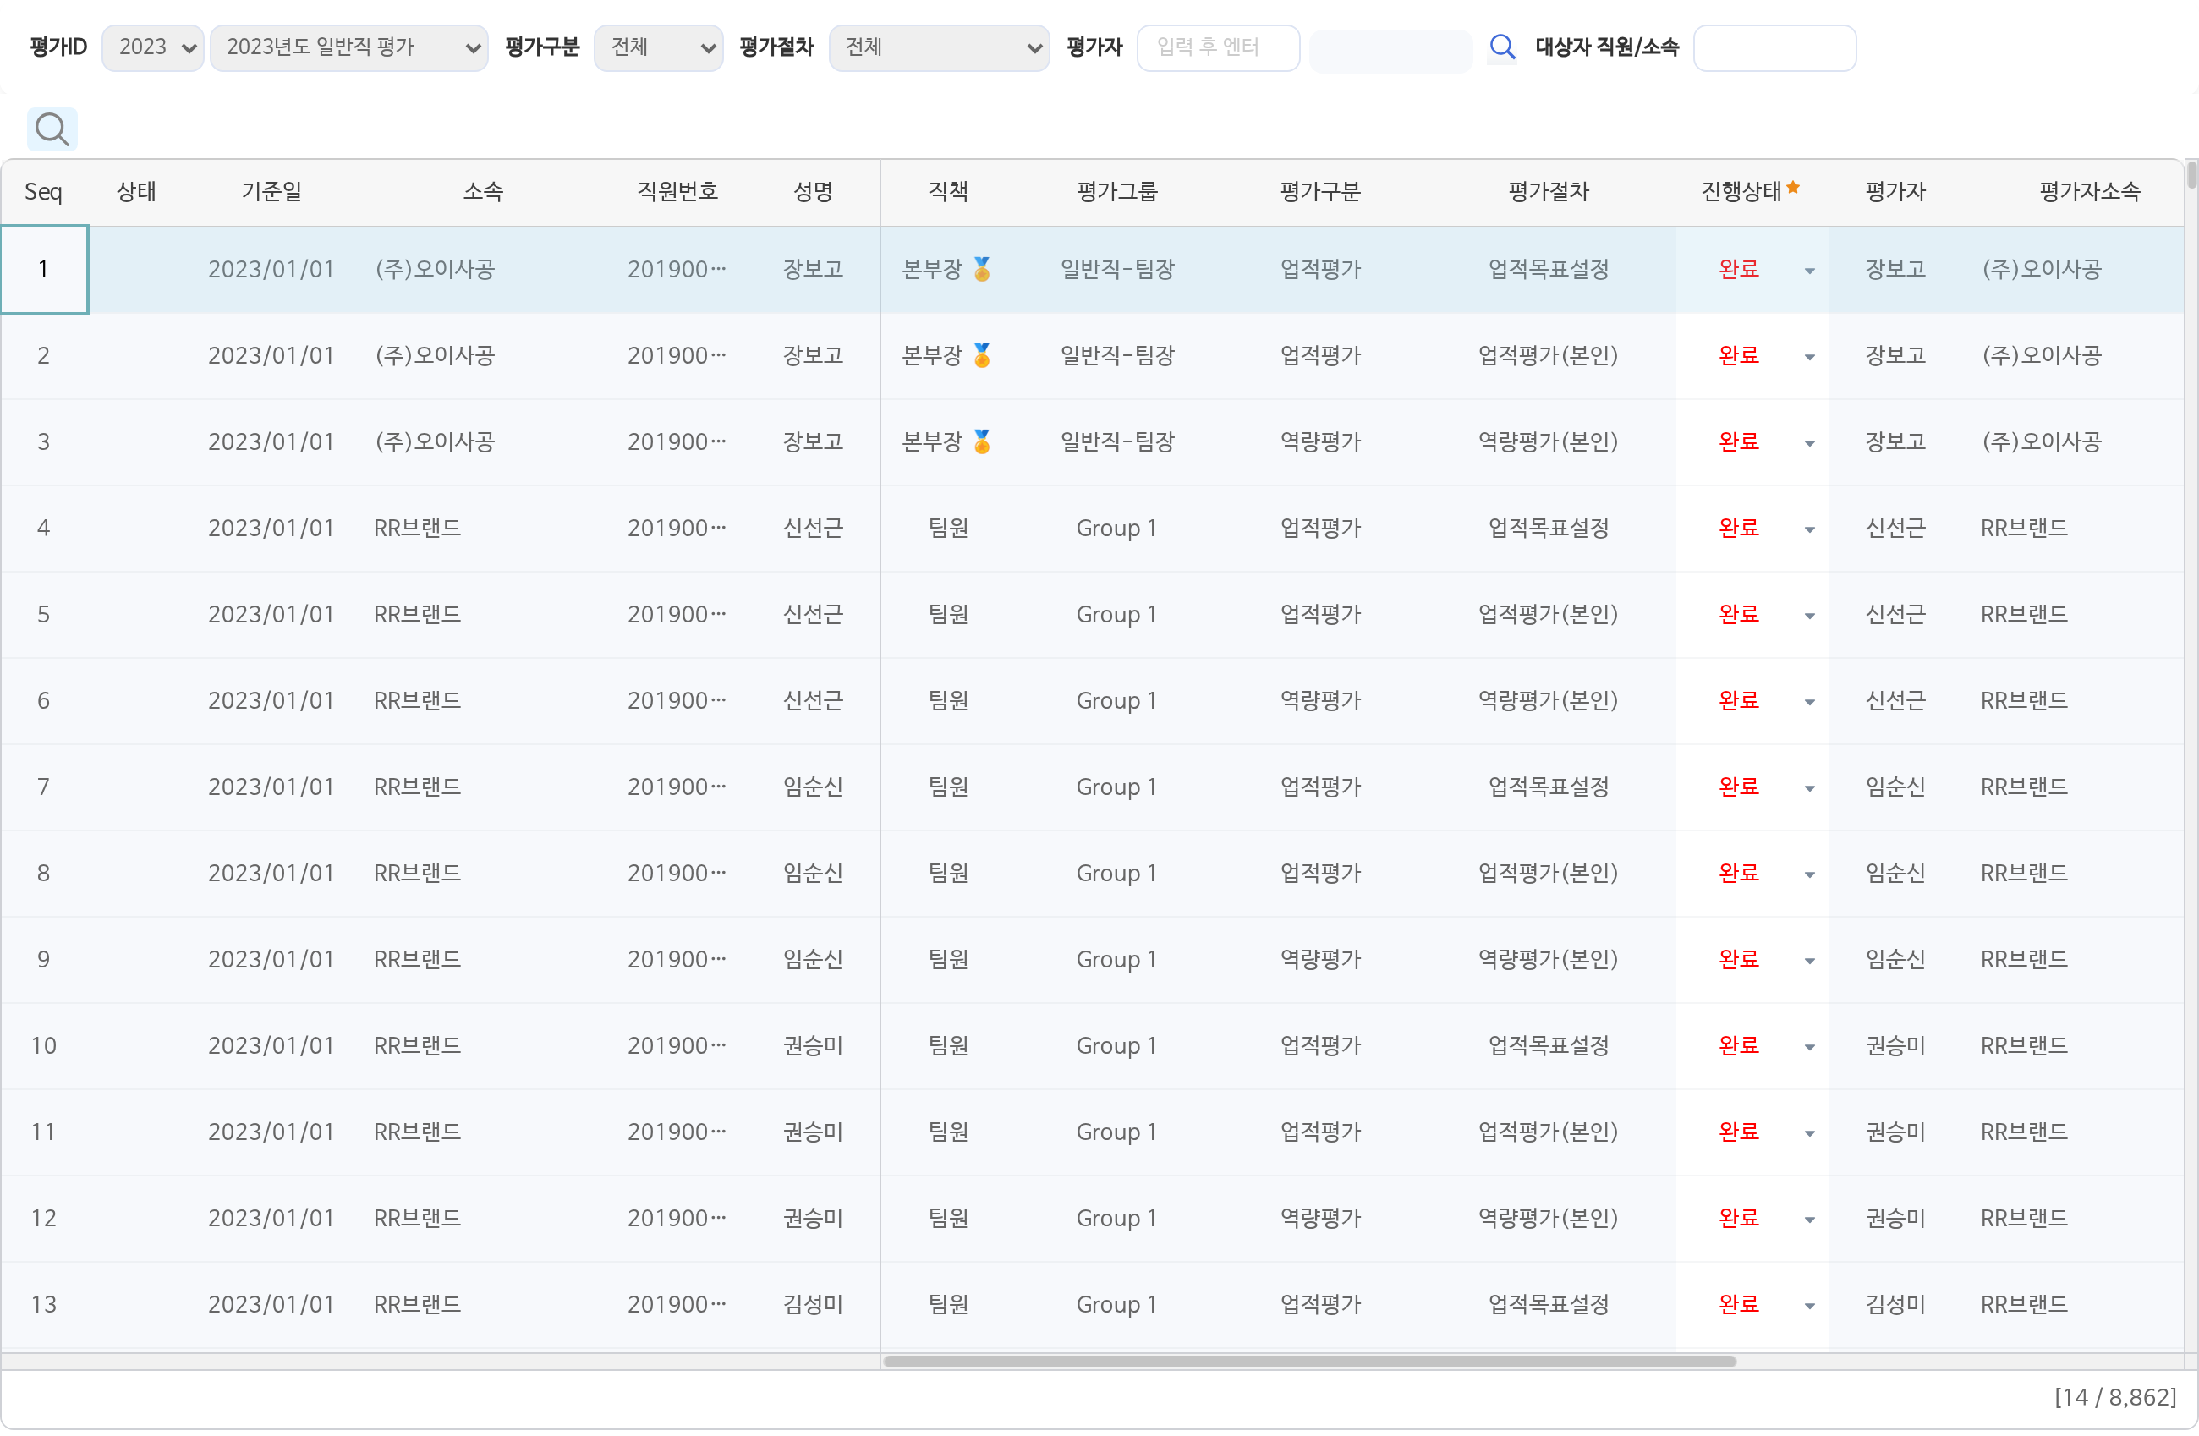Click 임순신 name in row 7 성명 column
This screenshot has width=2199, height=1436.
click(x=813, y=787)
